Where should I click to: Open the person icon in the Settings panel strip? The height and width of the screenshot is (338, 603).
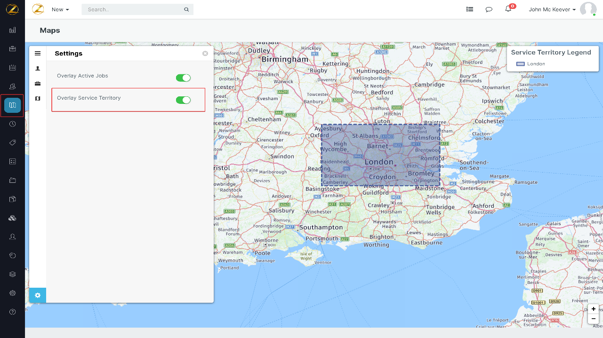tap(38, 68)
